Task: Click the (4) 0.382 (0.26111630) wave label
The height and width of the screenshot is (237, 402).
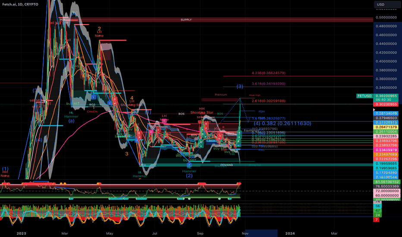Action: point(282,124)
